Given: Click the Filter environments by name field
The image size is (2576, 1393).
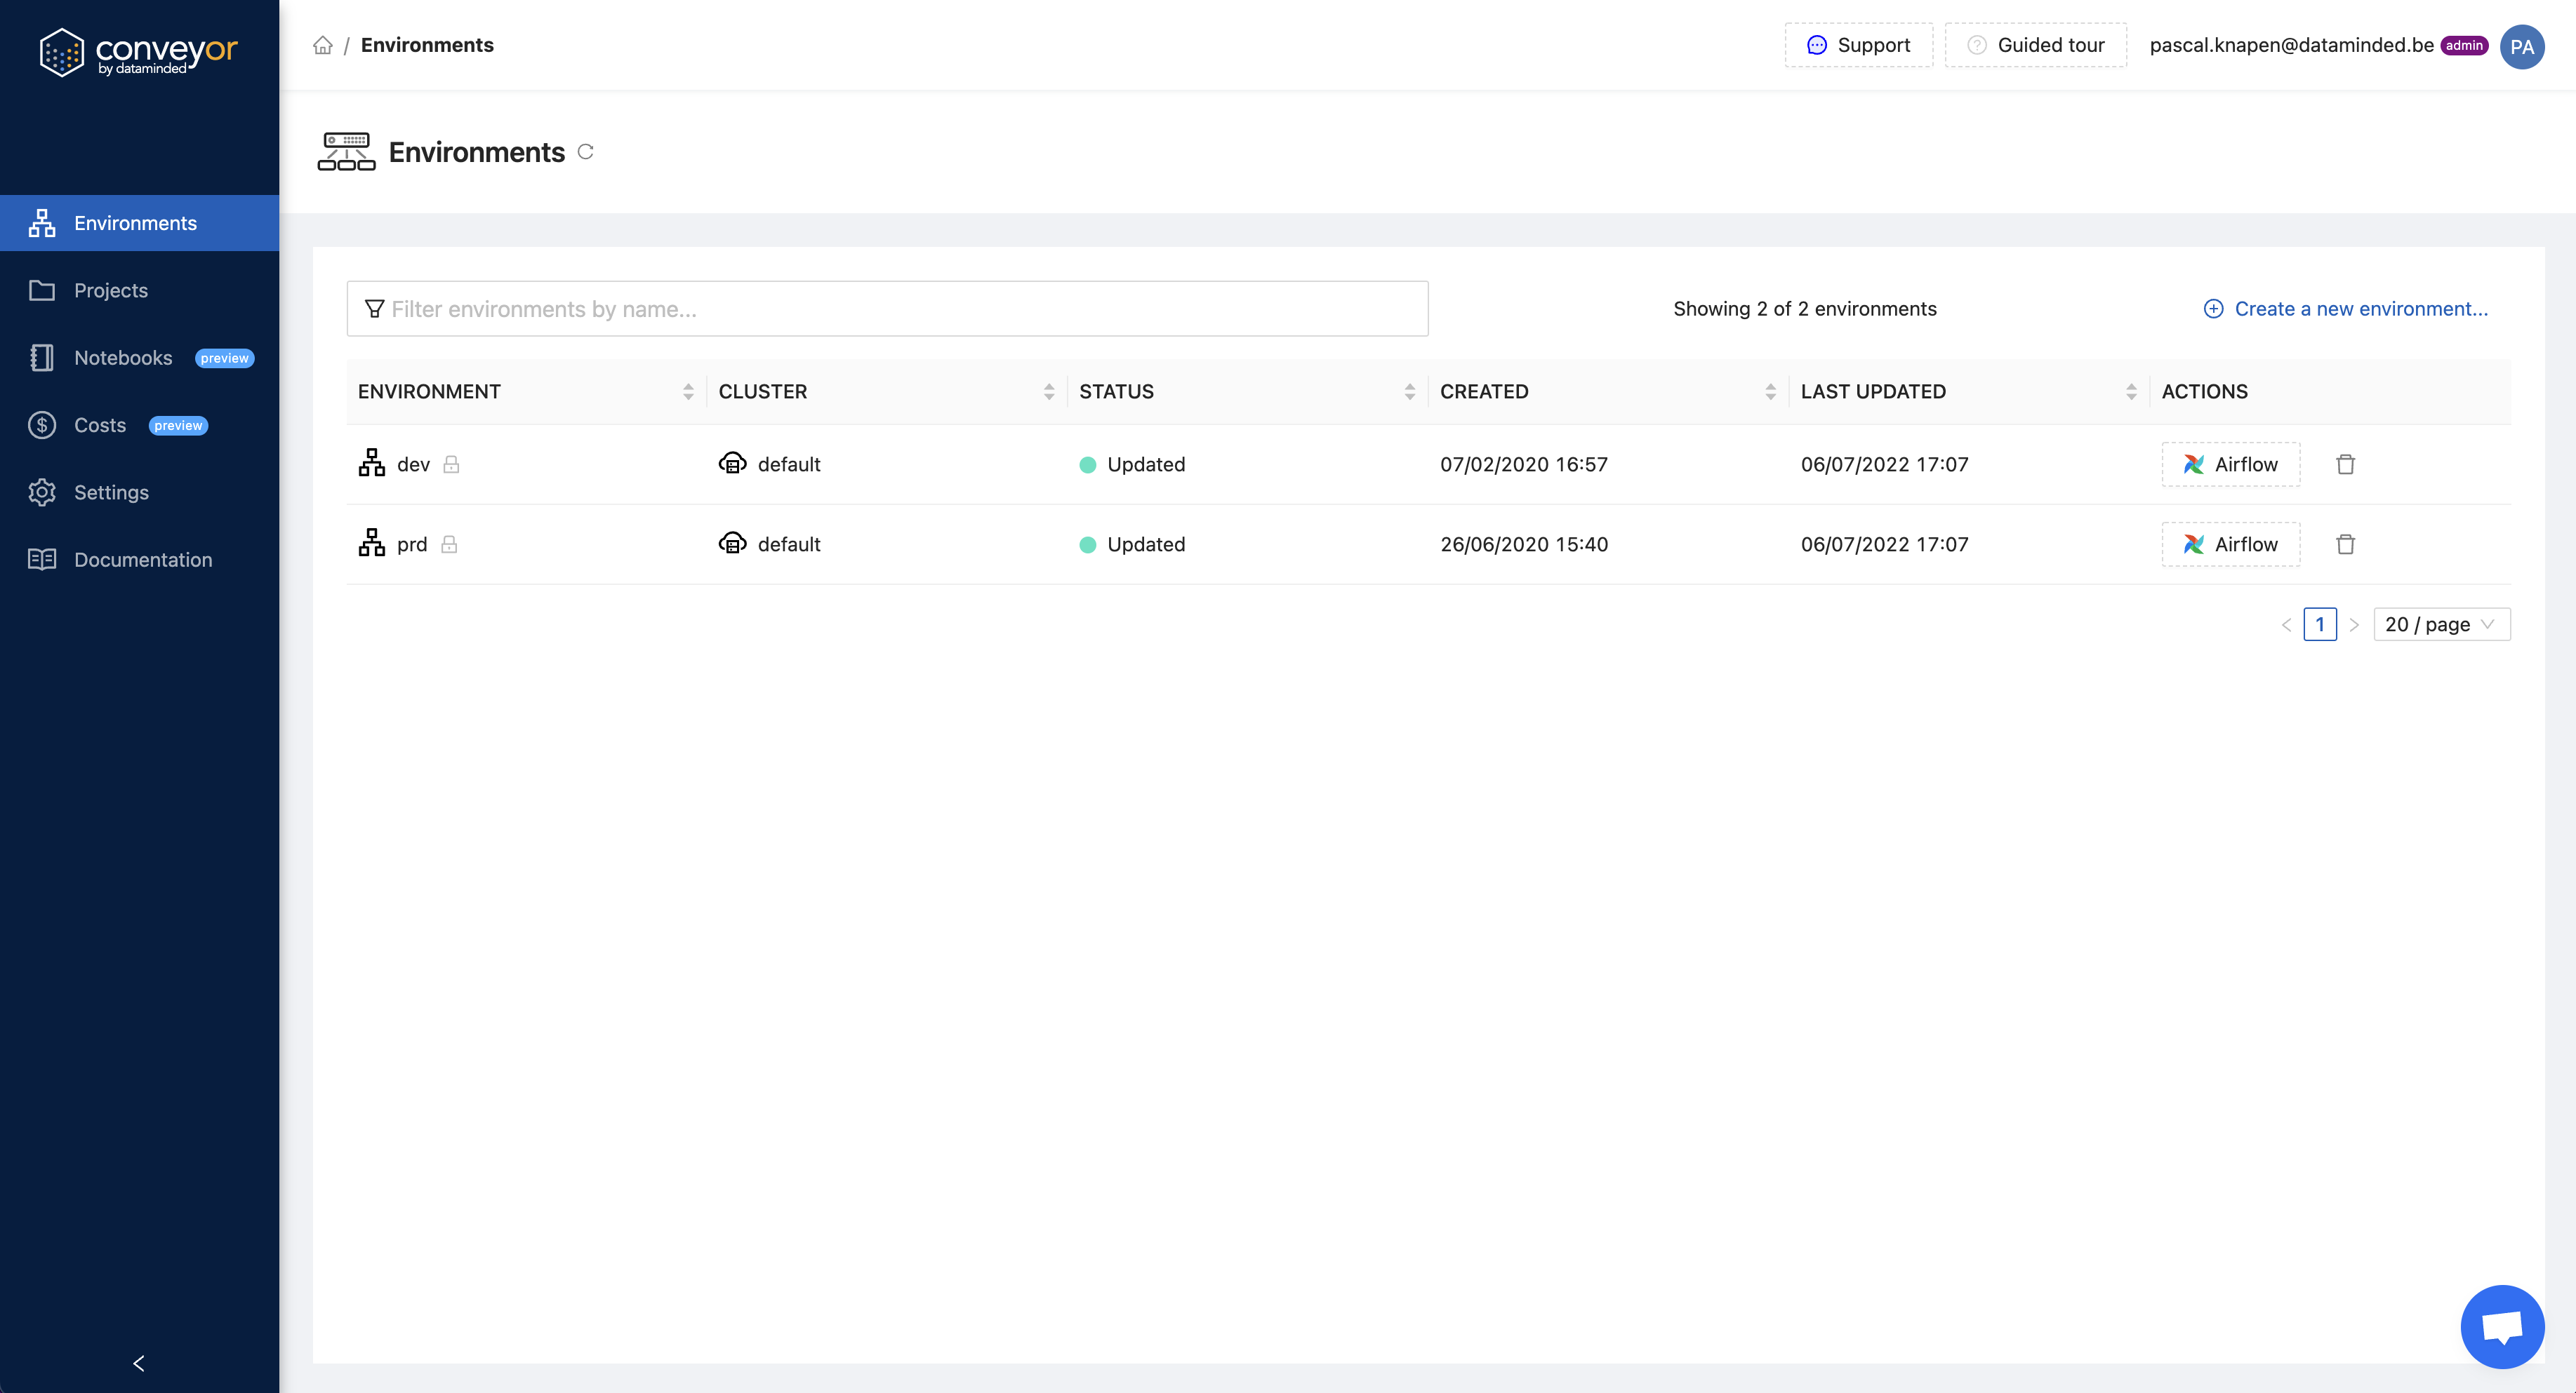Looking at the screenshot, I should coord(887,309).
